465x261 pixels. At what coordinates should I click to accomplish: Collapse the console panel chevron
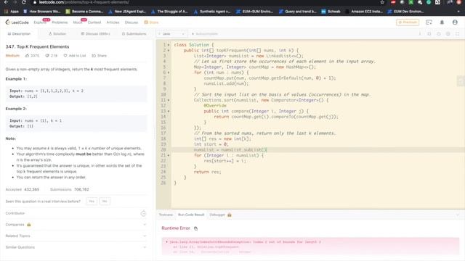(x=458, y=215)
